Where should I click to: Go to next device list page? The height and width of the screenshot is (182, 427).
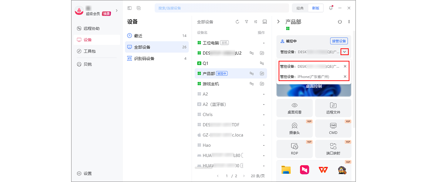pos(244,176)
